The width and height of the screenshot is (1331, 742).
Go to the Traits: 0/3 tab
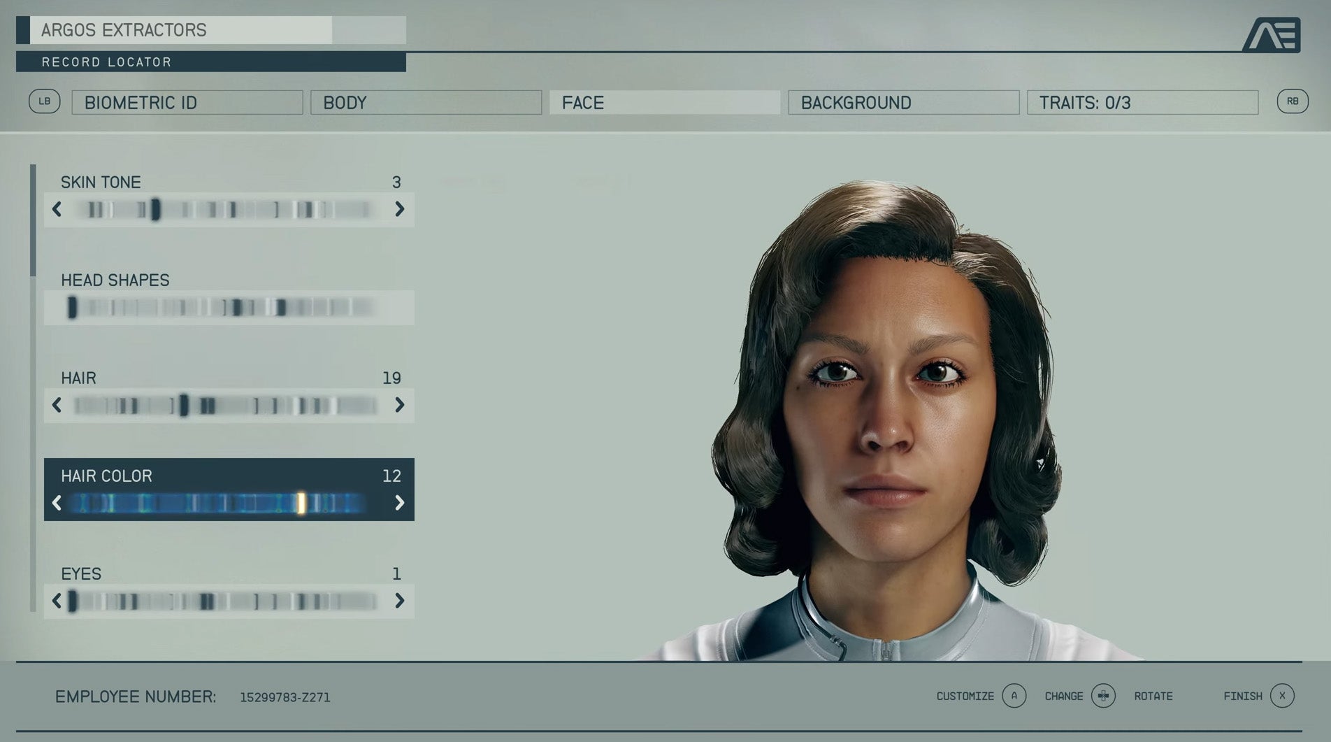[1142, 103]
